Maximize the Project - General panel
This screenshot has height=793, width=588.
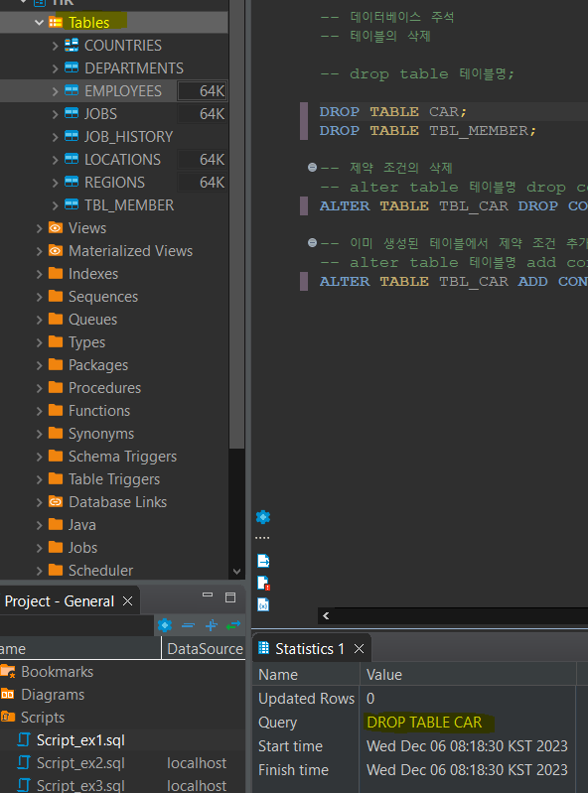click(230, 597)
